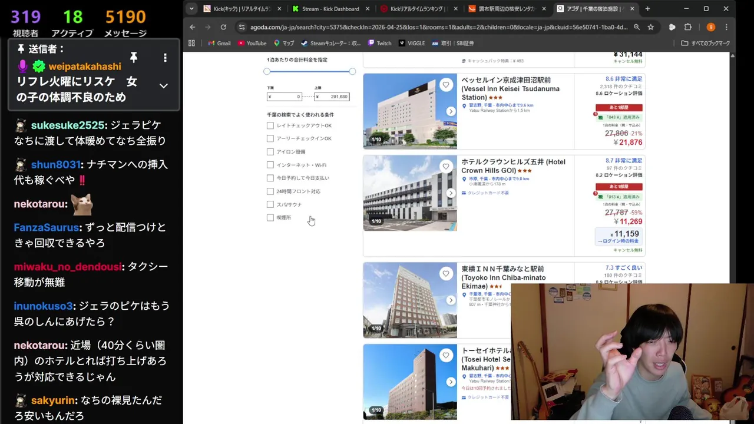Open the SBI証券 bookmark
This screenshot has height=424, width=754.
point(453,43)
